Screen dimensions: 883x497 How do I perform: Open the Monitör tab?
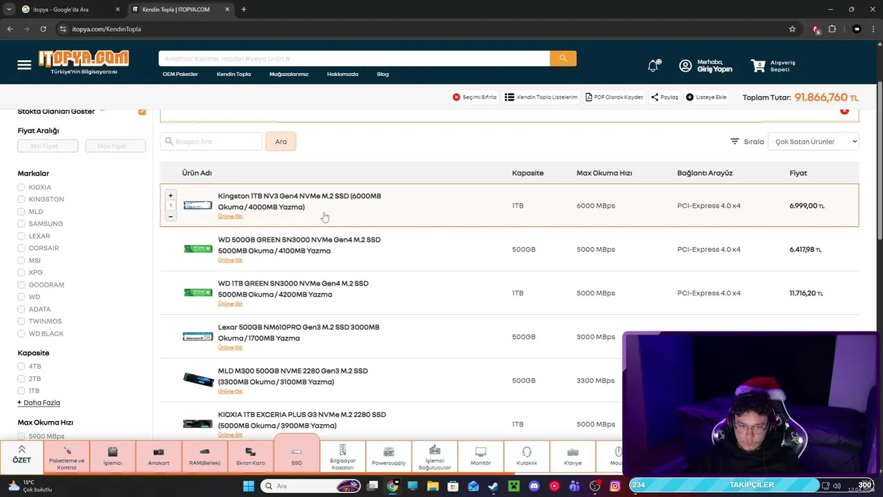click(481, 458)
